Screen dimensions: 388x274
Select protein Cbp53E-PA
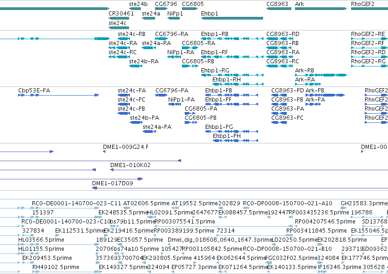(x=34, y=91)
